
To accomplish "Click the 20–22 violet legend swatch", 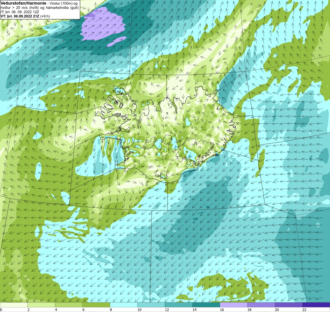I will coord(289,305).
